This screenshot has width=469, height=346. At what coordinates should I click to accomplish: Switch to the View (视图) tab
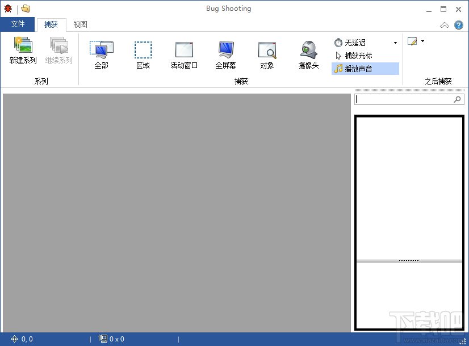tap(80, 24)
